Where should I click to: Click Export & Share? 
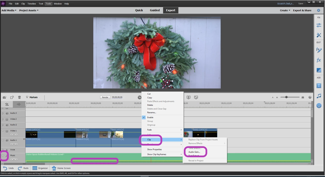tap(302, 10)
